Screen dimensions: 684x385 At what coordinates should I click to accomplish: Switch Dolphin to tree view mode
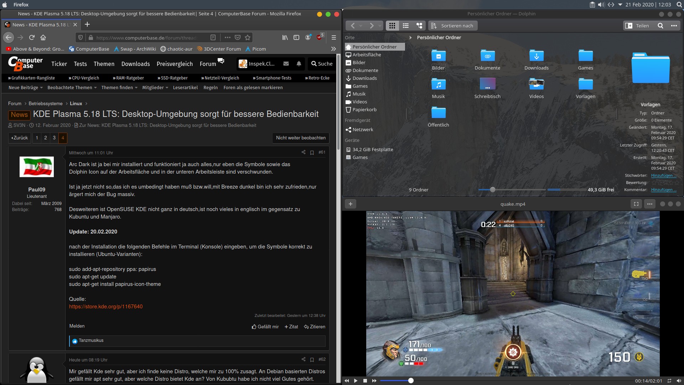[x=419, y=26]
